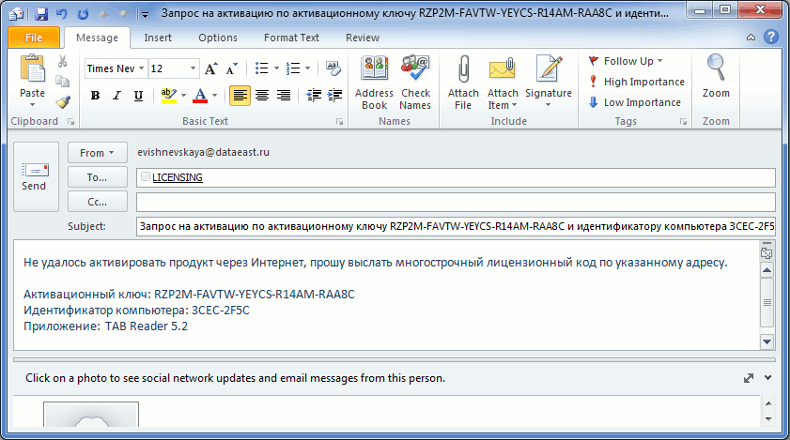This screenshot has height=440, width=790.
Task: Switch to the Format Text tab
Action: coord(291,38)
